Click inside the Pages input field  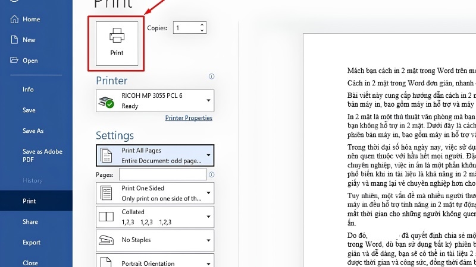point(162,174)
